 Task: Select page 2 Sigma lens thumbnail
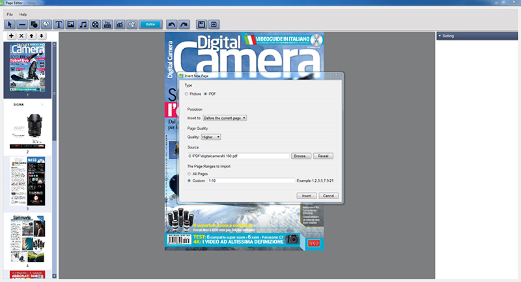(x=27, y=124)
